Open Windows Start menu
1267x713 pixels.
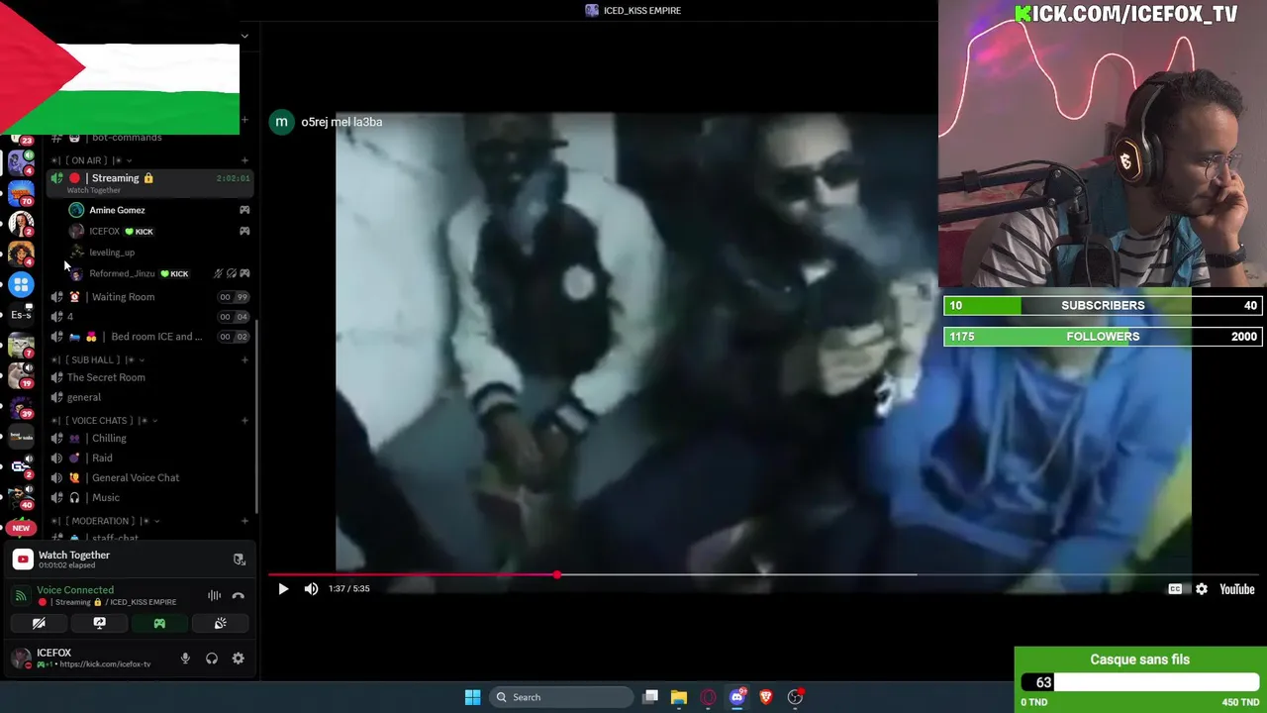point(472,697)
